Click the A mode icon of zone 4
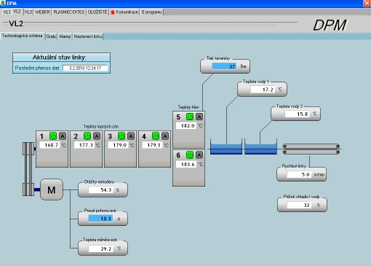Image resolution: width=371 pixels, height=266 pixels. tap(165, 136)
